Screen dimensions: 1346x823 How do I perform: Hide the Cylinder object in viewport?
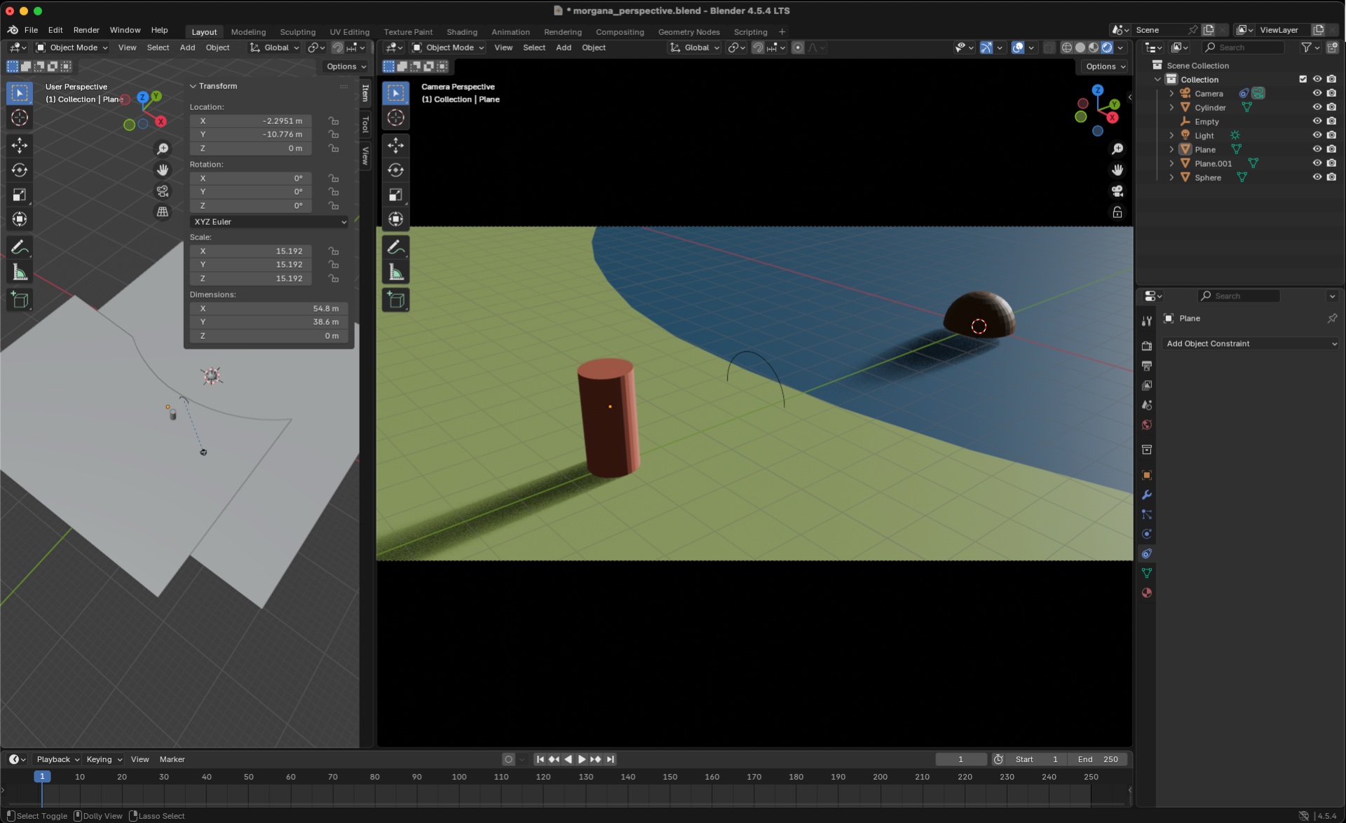[1317, 107]
